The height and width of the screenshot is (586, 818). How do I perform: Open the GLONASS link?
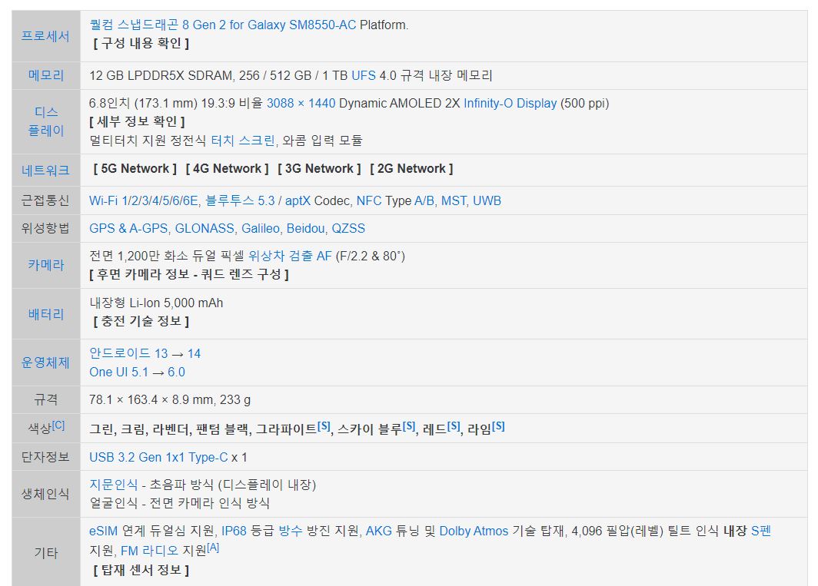(204, 228)
